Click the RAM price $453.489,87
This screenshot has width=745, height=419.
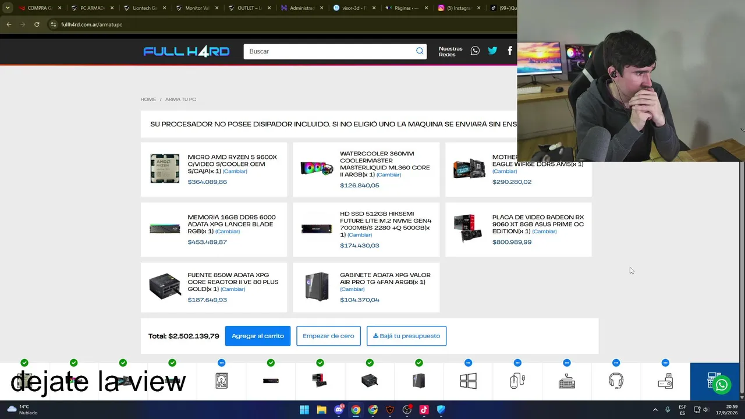207,242
